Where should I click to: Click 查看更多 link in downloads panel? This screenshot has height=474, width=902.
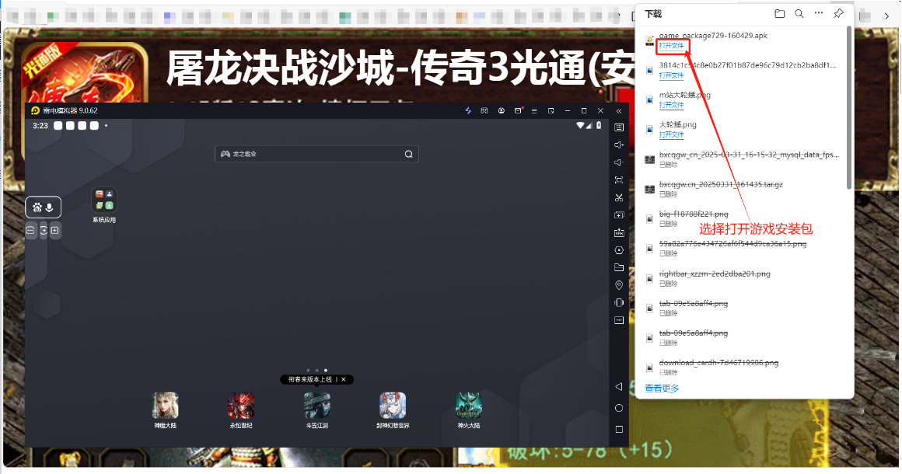[x=662, y=389]
